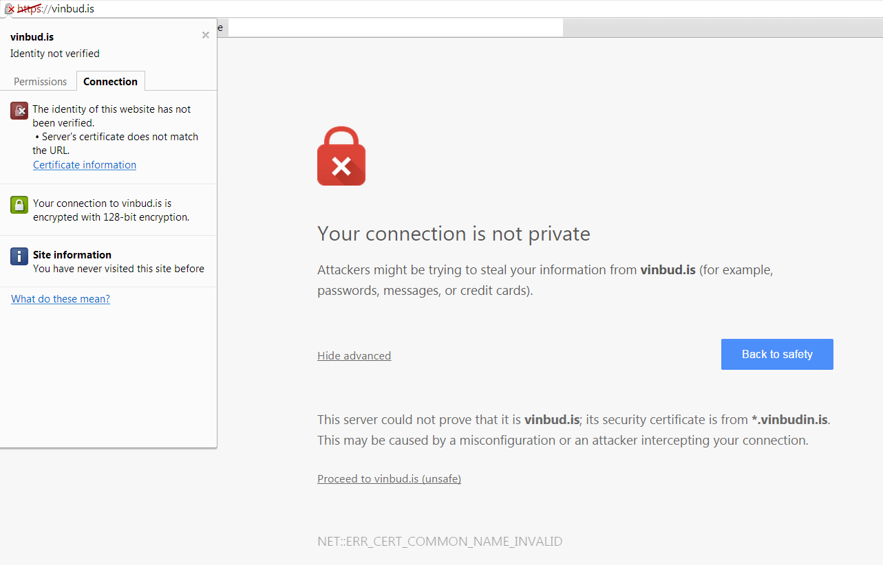The width and height of the screenshot is (883, 565).
Task: Click the NET::ERR_CERT_COMMON_NAME_INVALID error code
Action: (440, 542)
